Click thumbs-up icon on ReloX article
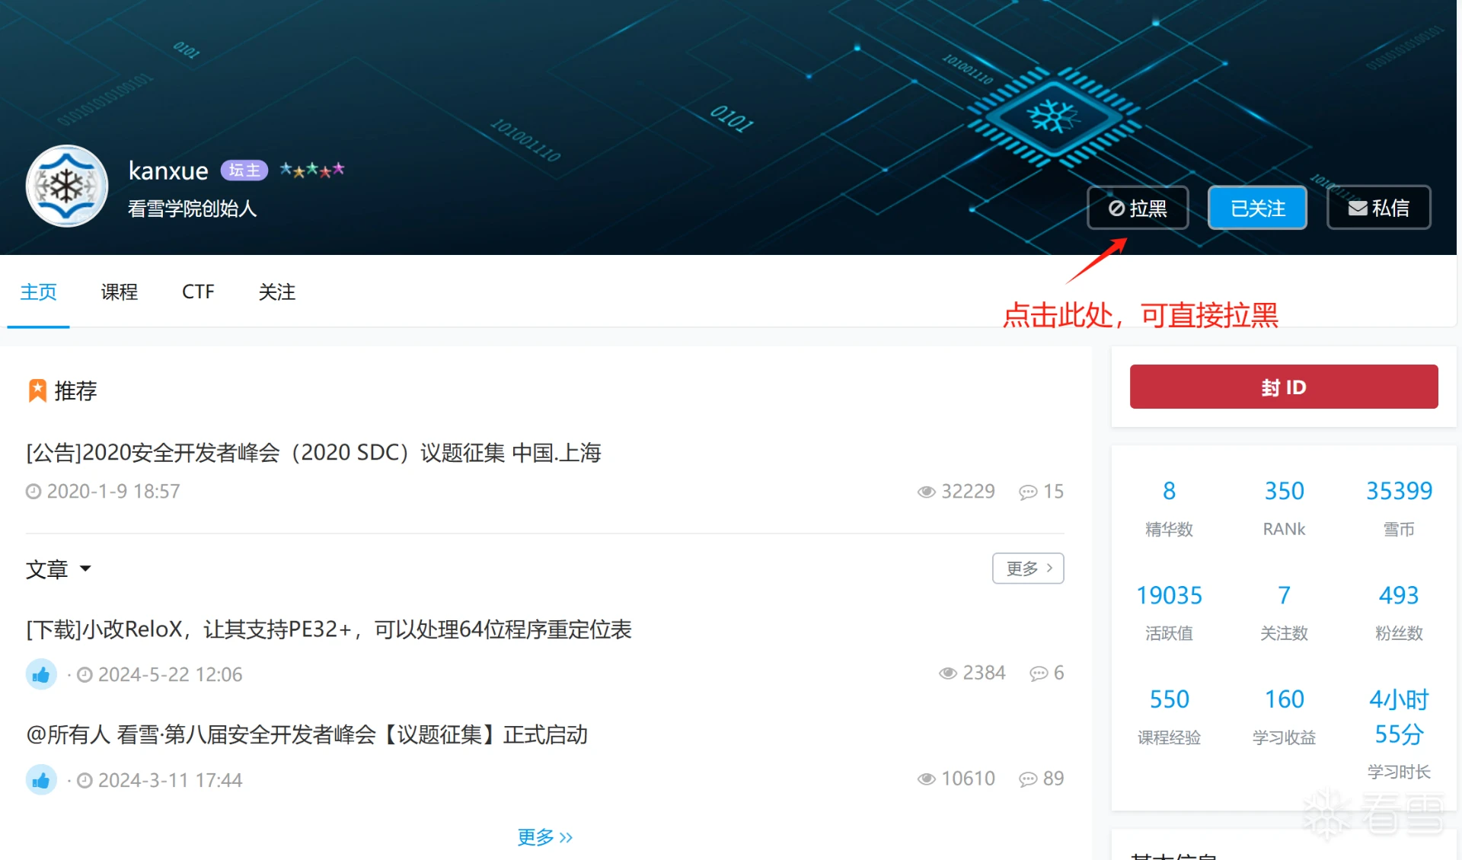The width and height of the screenshot is (1462, 860). (41, 674)
